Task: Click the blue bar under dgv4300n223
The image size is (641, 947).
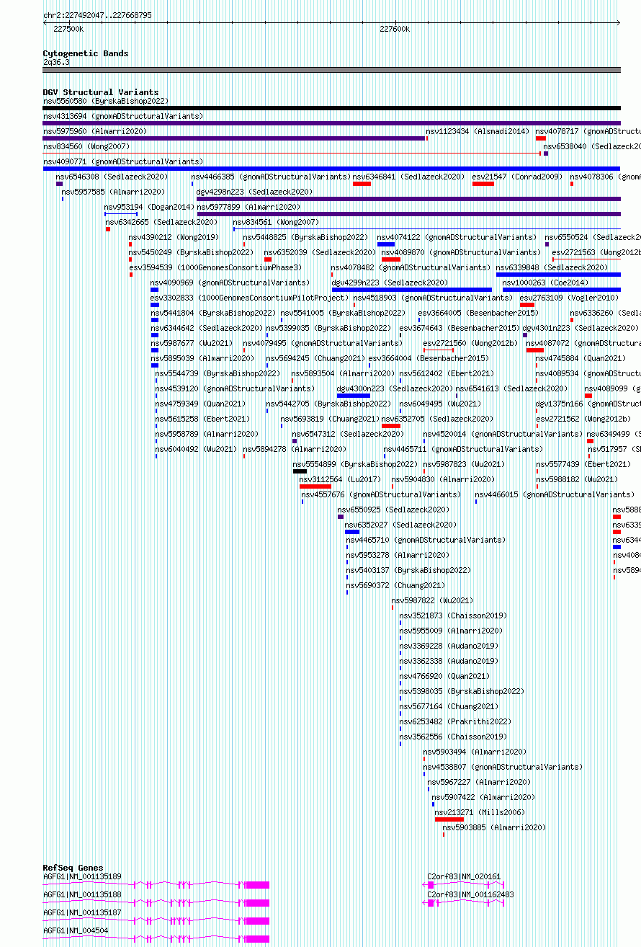Action: [354, 396]
